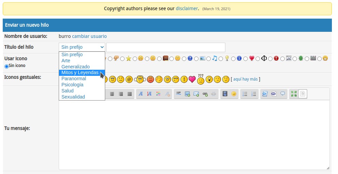Open the font color palette
This screenshot has height=174, width=338.
[158, 94]
